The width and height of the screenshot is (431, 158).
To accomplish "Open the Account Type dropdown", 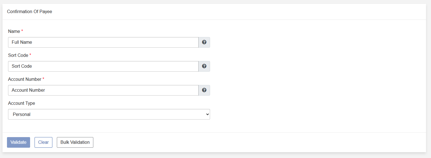I will [x=109, y=114].
